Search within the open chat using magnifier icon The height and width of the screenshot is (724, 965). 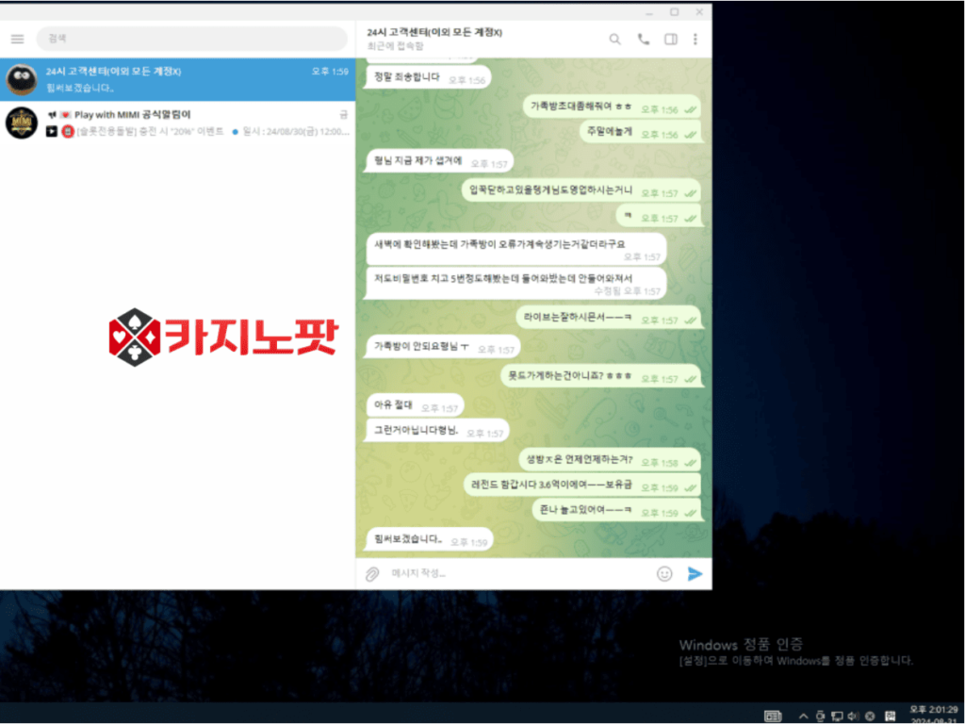614,39
